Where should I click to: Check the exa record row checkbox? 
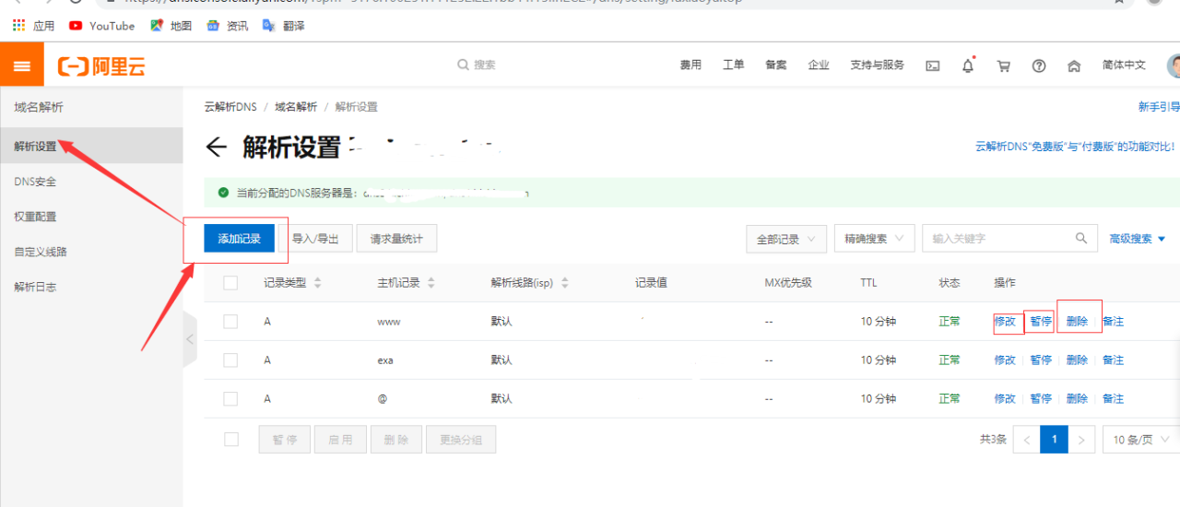tap(230, 360)
